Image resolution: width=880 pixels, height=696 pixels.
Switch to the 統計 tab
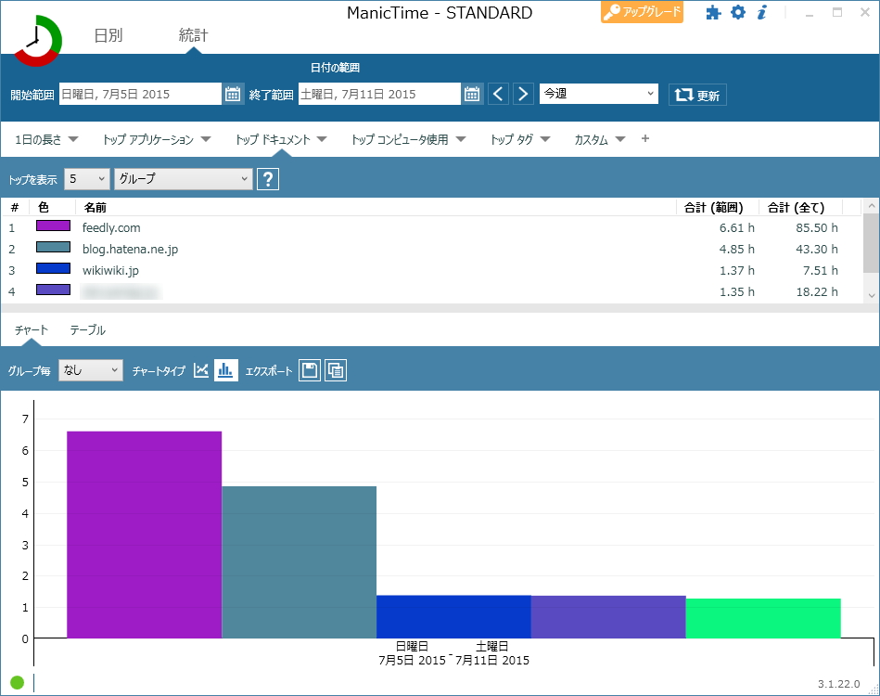click(193, 35)
